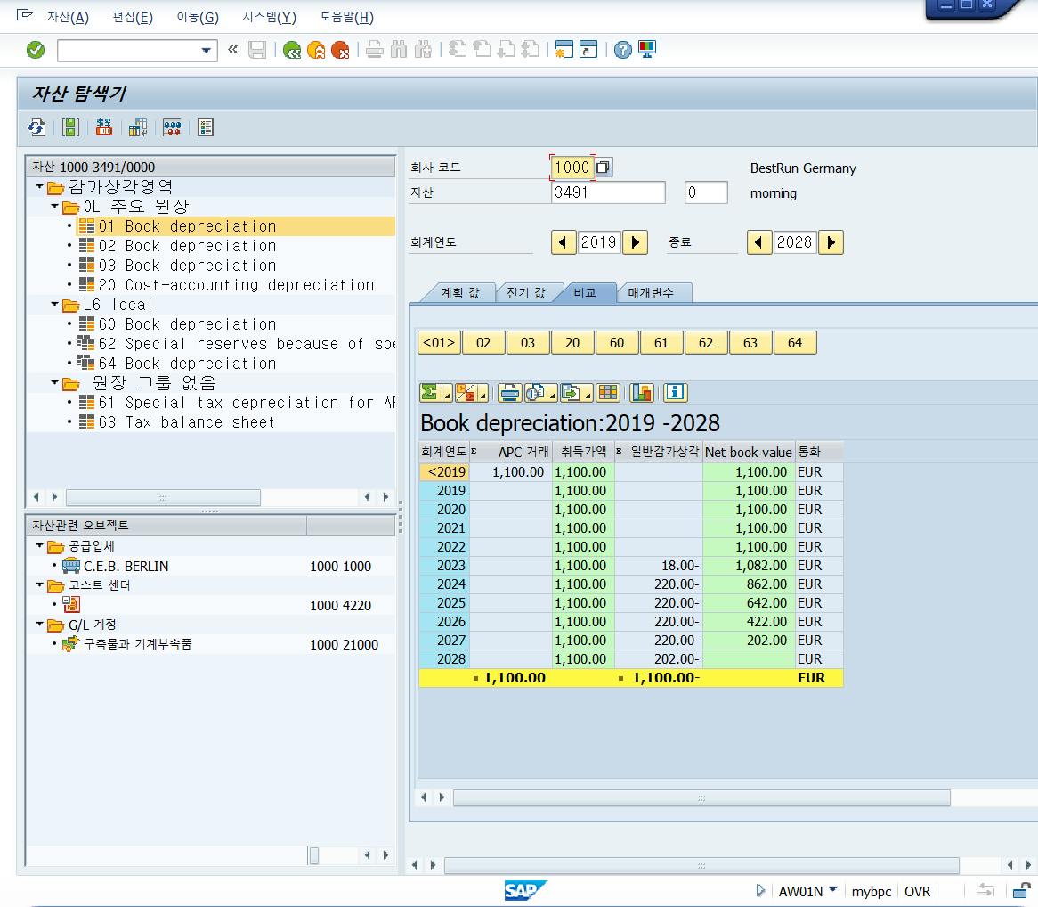The width and height of the screenshot is (1038, 907).
Task: Click the green Enter checkmark icon
Action: click(x=36, y=50)
